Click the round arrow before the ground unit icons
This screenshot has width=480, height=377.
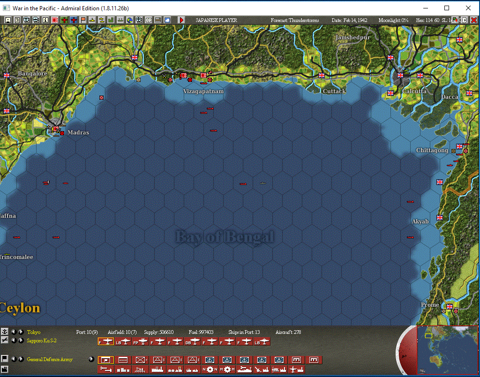pyautogui.click(x=91, y=359)
